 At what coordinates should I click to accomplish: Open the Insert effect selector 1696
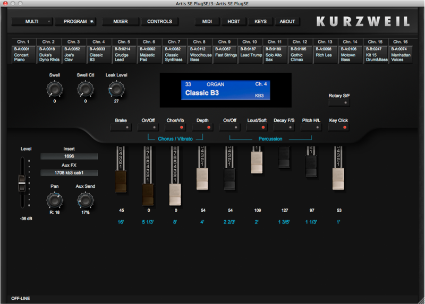point(69,157)
